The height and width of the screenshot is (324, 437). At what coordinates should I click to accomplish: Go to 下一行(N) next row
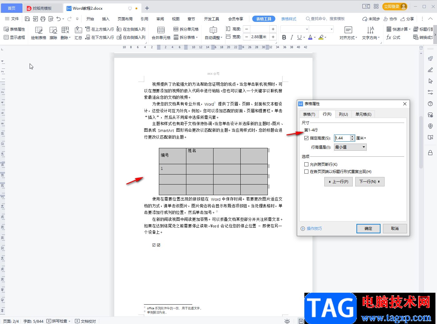point(370,182)
